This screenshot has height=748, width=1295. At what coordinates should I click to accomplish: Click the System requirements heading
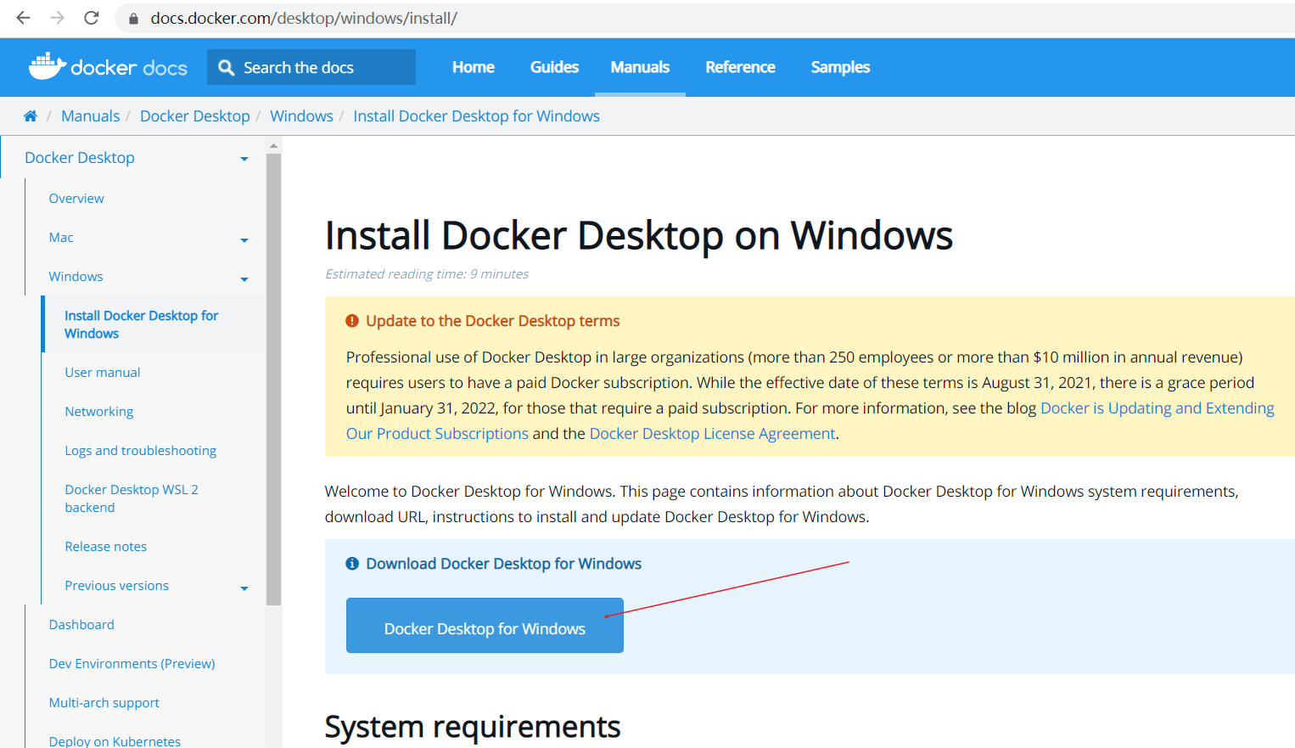click(x=473, y=727)
